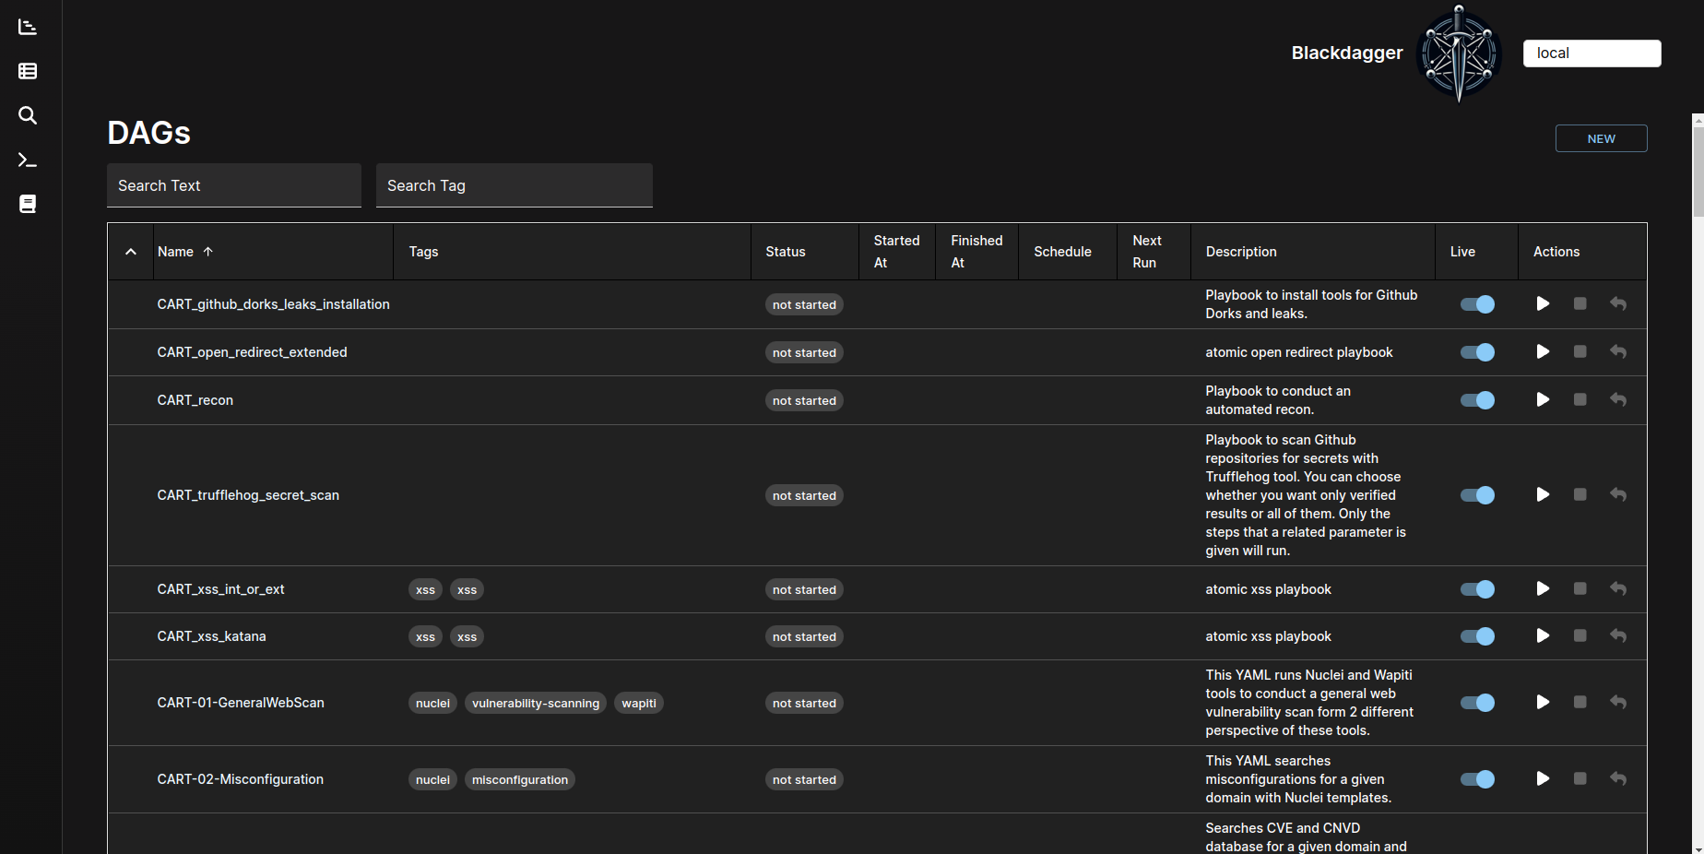Screen dimensions: 1704x854
Task: Open the CART_open_redirect_extended DAG
Action: [x=253, y=352]
